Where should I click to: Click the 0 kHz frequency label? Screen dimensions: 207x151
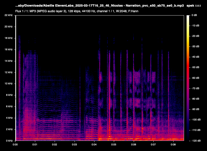(x=9, y=141)
